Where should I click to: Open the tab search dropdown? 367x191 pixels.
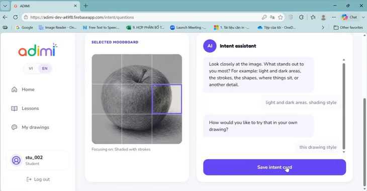click(5, 6)
